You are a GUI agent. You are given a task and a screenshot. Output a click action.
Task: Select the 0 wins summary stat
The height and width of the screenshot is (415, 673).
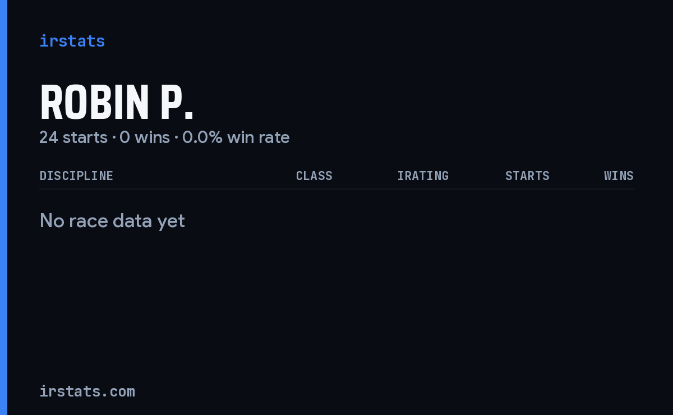tap(145, 137)
